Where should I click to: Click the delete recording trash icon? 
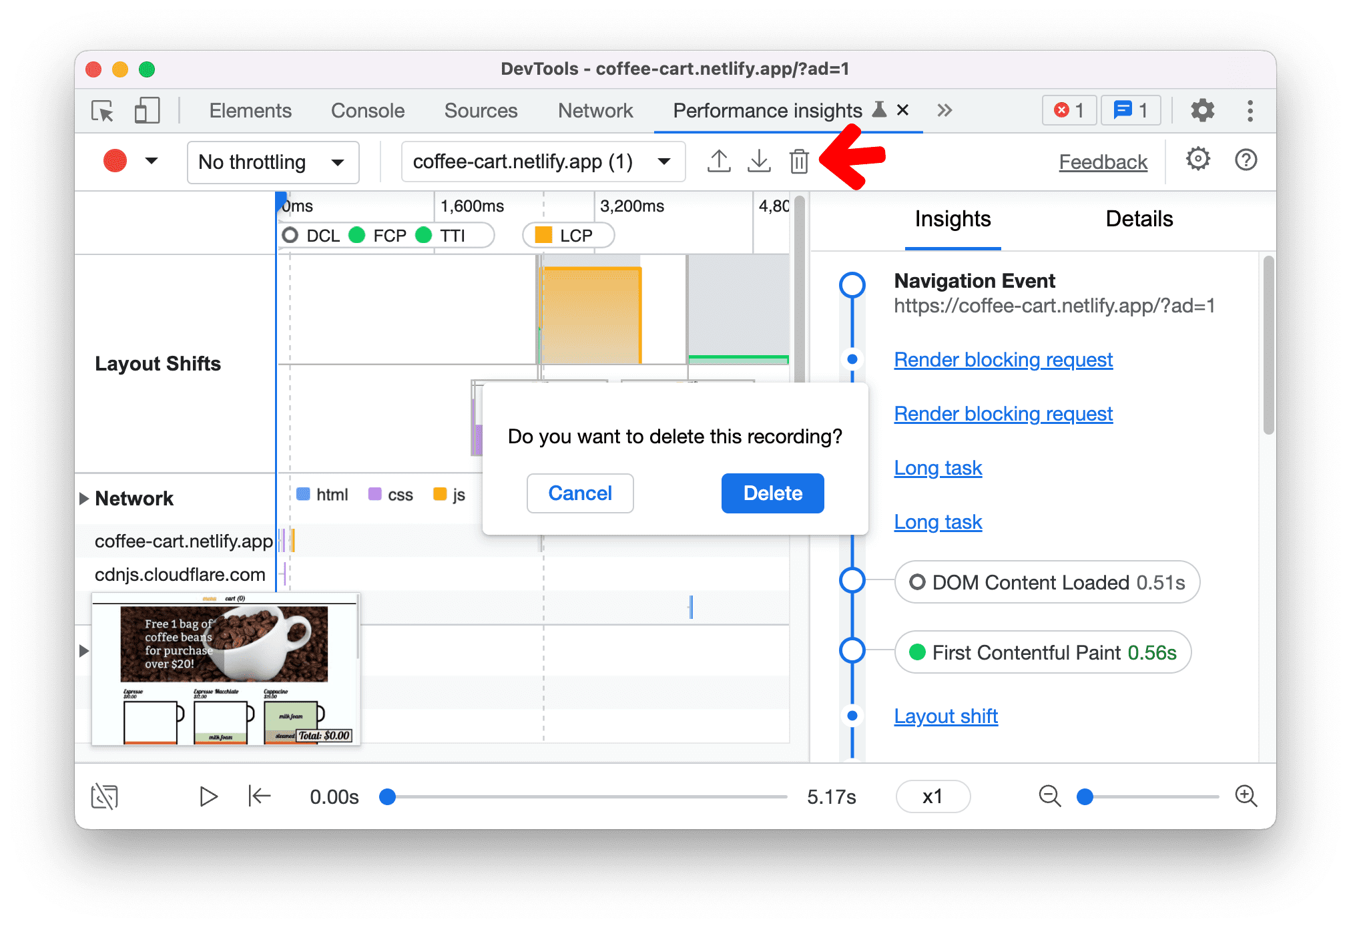click(801, 162)
